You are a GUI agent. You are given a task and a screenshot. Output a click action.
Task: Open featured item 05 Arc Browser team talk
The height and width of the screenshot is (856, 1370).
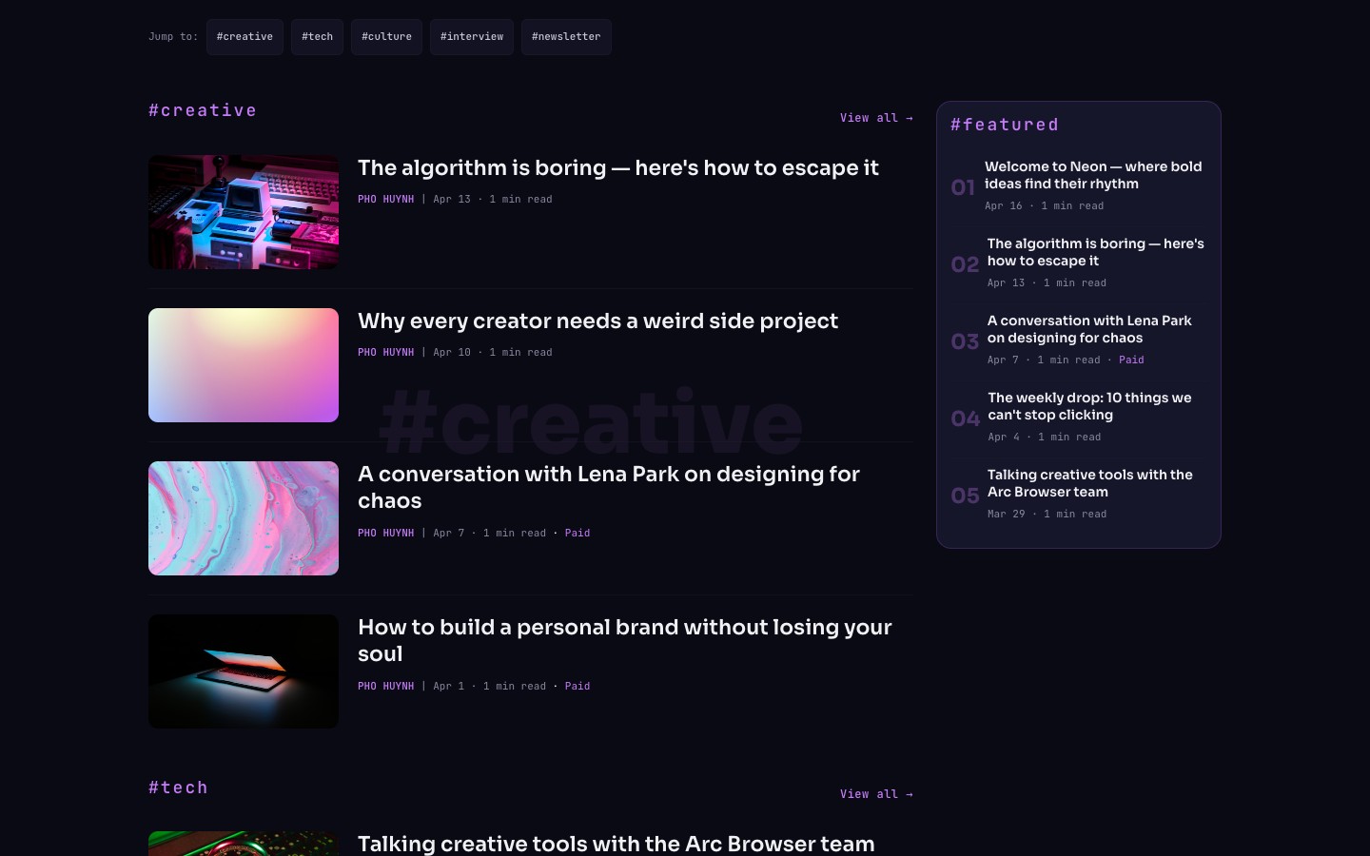1089,483
